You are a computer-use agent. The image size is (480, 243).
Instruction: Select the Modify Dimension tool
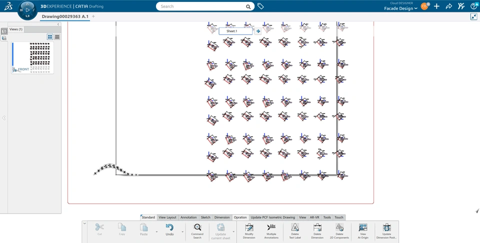pos(249,231)
